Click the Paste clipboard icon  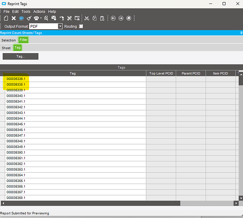102,18
